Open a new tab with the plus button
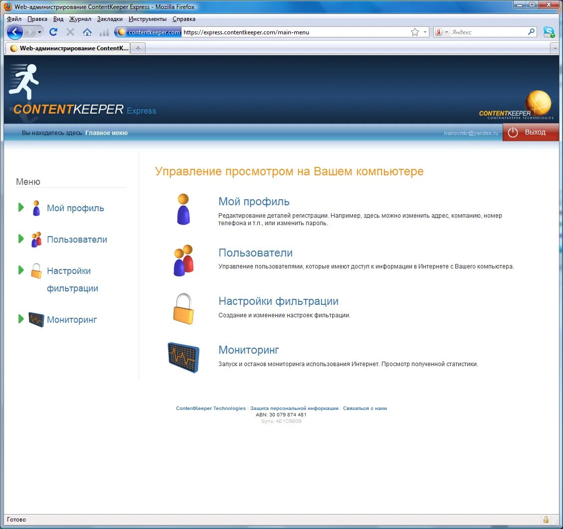 click(138, 48)
